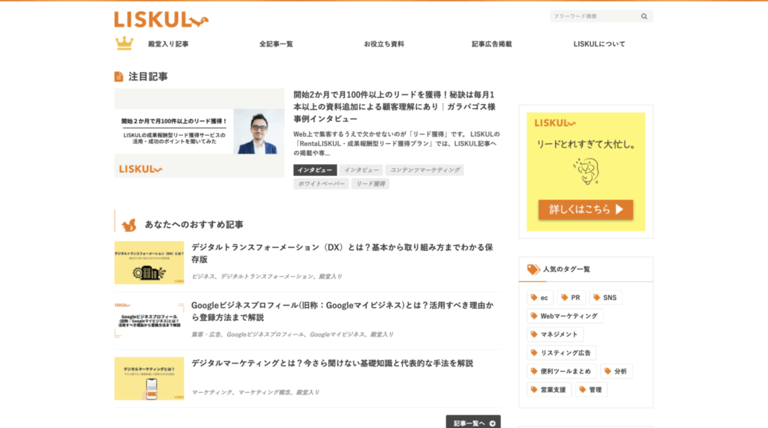Open the デジタルトランスフォーメーション article thumbnail
The image size is (768, 428).
click(x=149, y=262)
